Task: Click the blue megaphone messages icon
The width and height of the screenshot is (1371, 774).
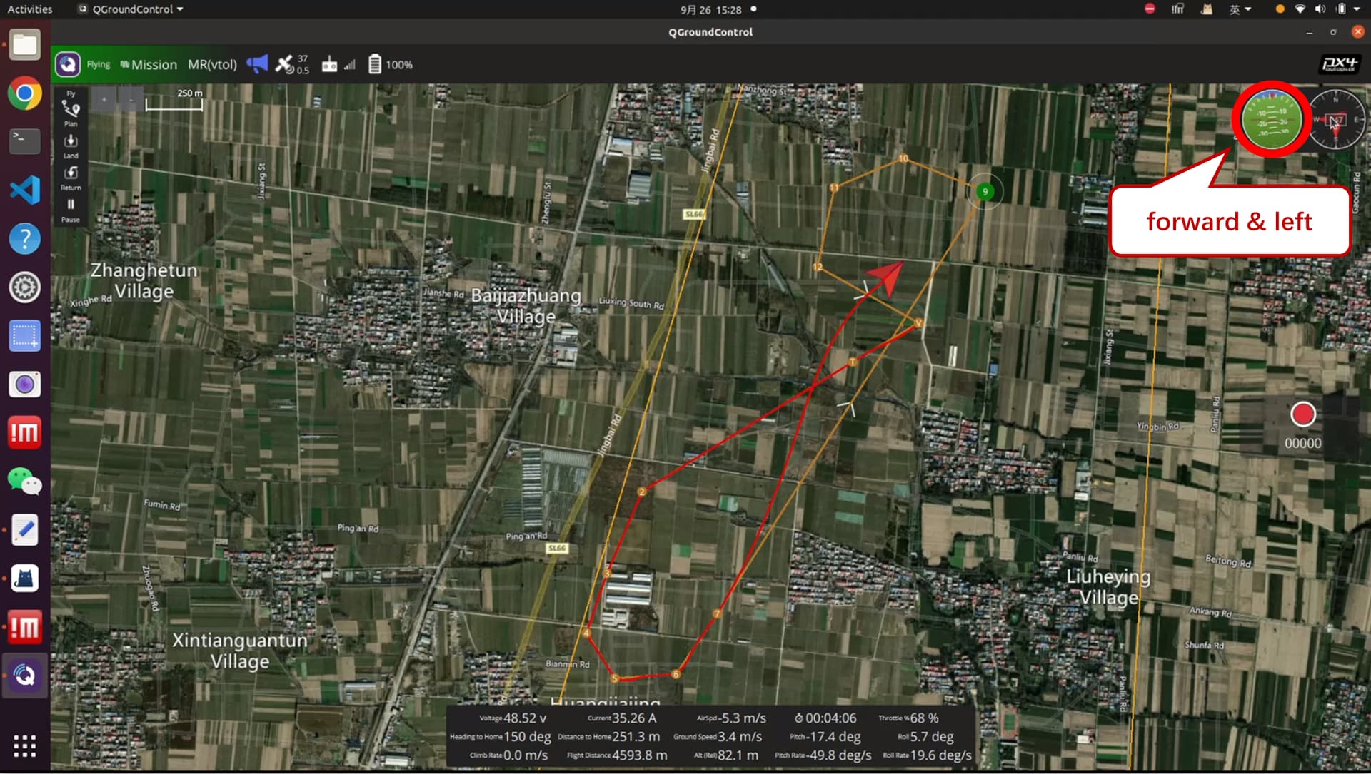Action: pyautogui.click(x=257, y=64)
